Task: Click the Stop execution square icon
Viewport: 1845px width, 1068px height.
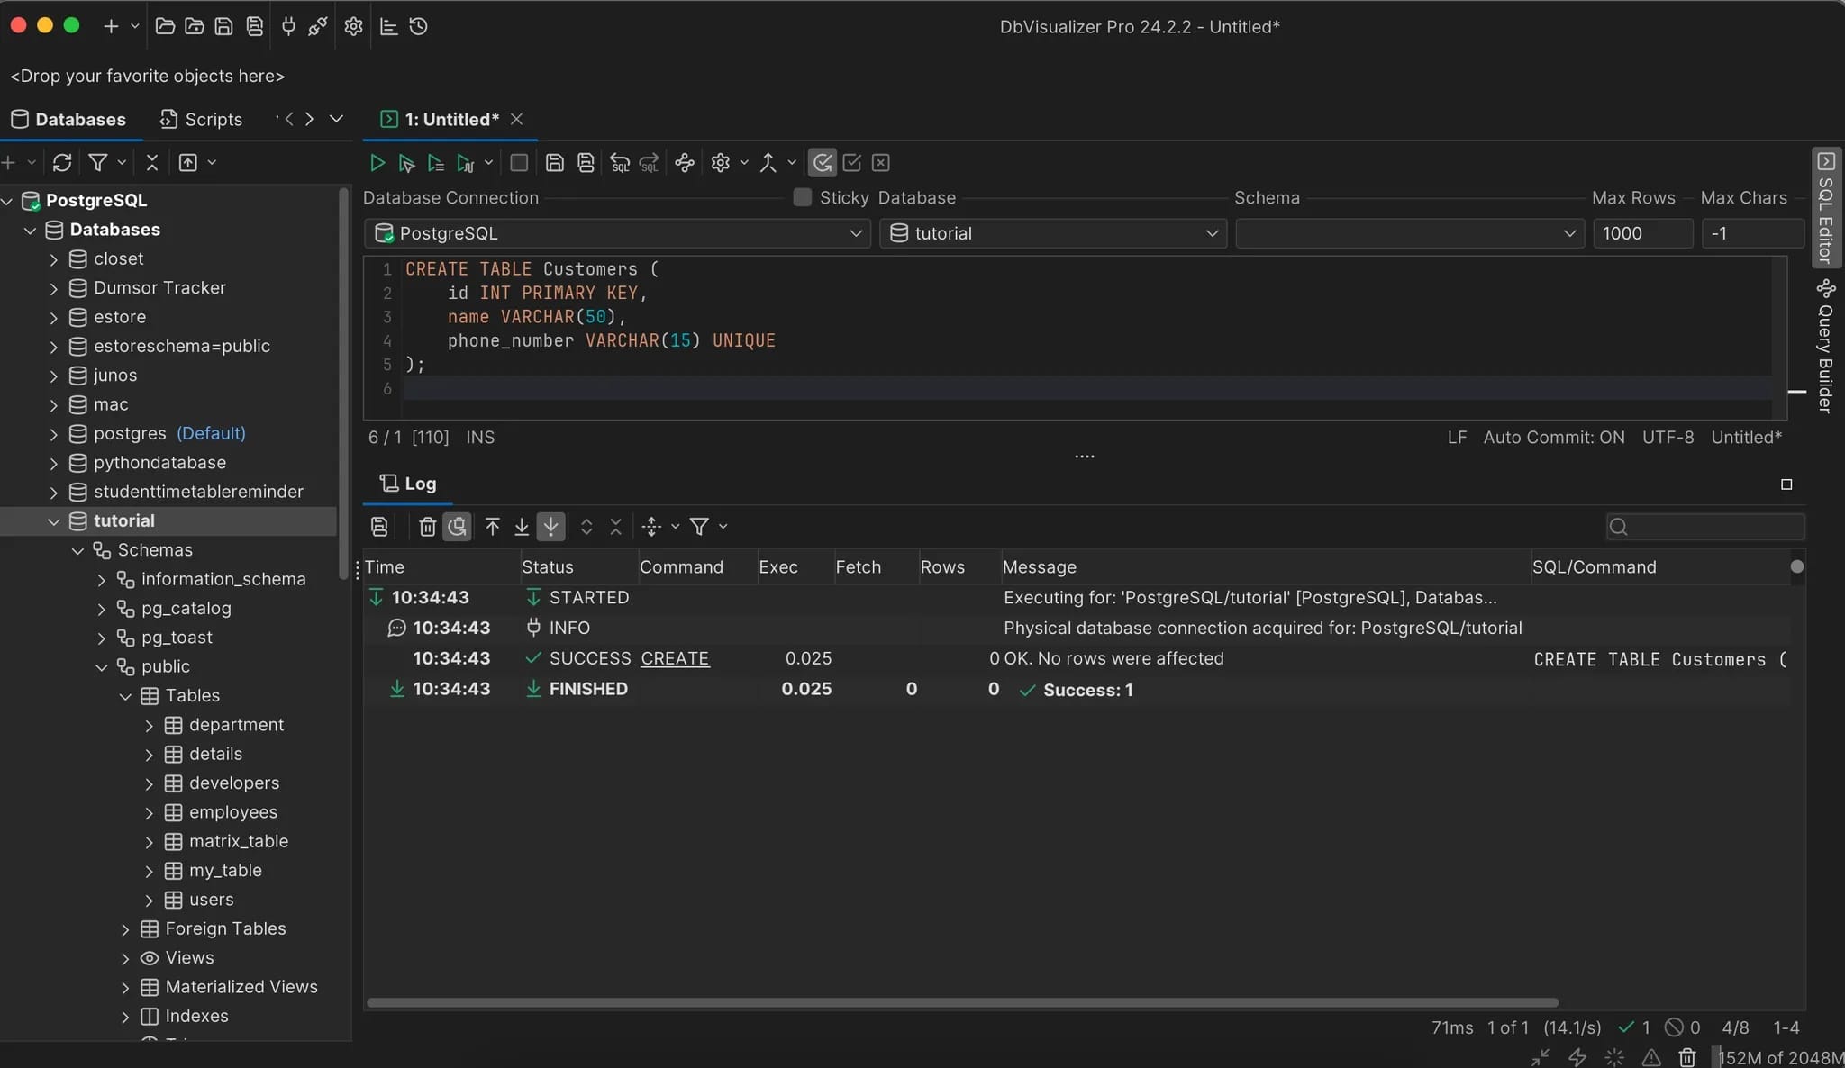Action: (519, 163)
